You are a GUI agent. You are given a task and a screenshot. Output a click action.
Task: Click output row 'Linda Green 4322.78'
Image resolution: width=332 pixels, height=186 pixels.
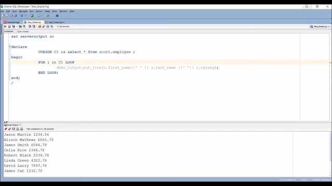click(x=25, y=161)
